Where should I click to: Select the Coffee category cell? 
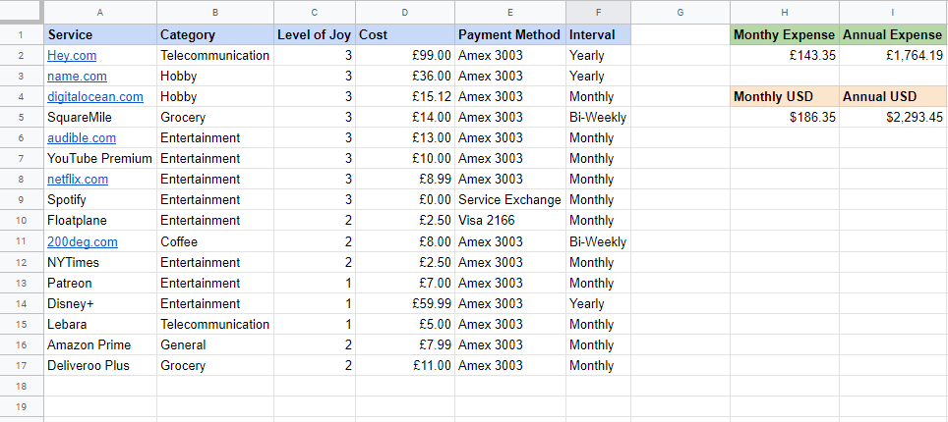tap(215, 242)
